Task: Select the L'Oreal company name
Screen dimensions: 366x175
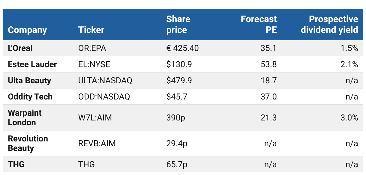Action: [x=20, y=48]
